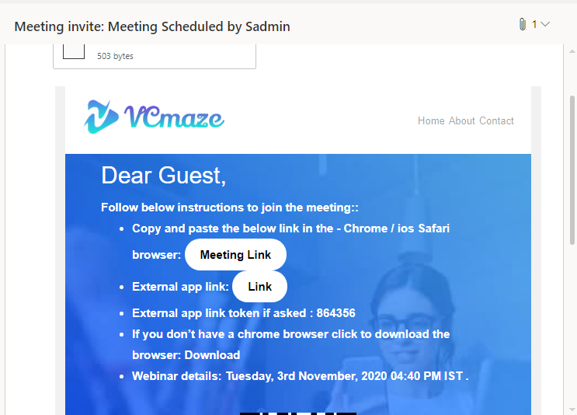Click the token number 864356
The width and height of the screenshot is (577, 415).
point(335,313)
